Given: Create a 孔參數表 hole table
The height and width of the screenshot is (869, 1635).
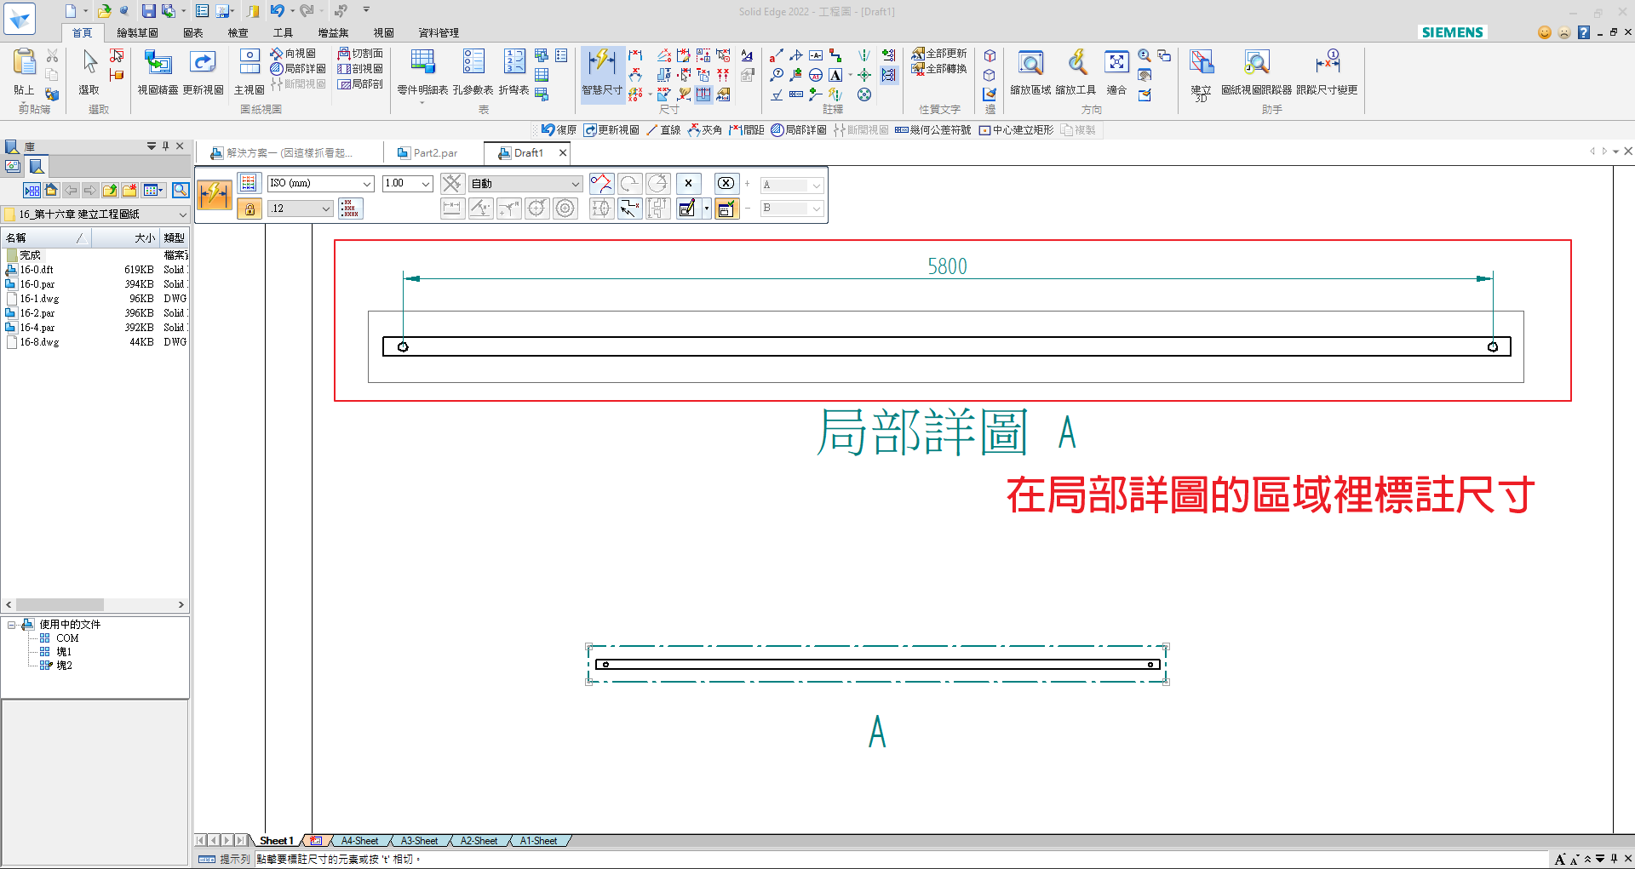Looking at the screenshot, I should [x=473, y=72].
